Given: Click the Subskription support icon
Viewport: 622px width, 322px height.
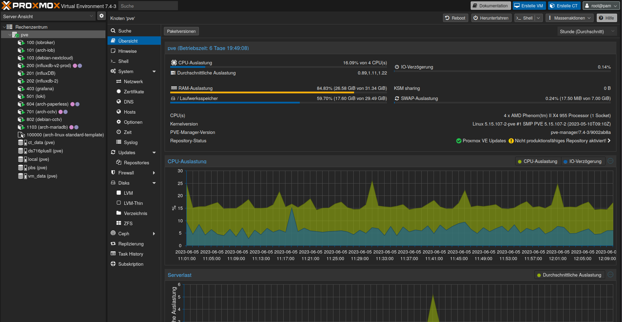Looking at the screenshot, I should pos(113,264).
